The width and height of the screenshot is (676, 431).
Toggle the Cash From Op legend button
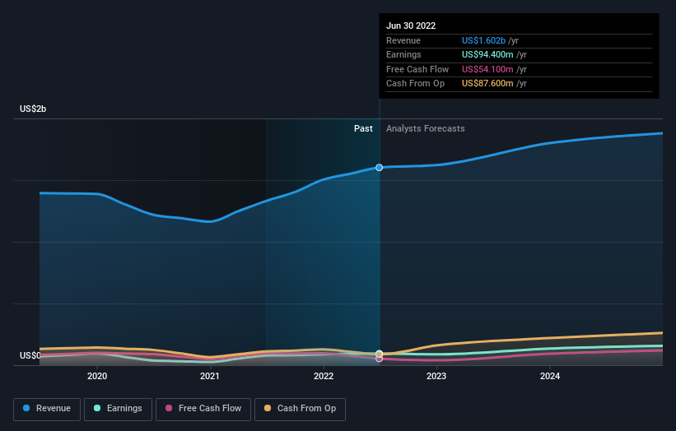300,409
